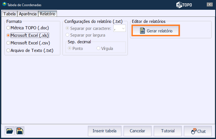Viewport: 216px width, 139px height.
Task: Choose Microsoft Excel (.csv) format
Action: 8,43
